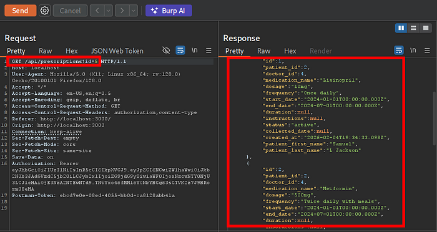The image size is (437, 232).
Task: Click the Sec-Fetch-Mode: cors line
Action: point(44,145)
